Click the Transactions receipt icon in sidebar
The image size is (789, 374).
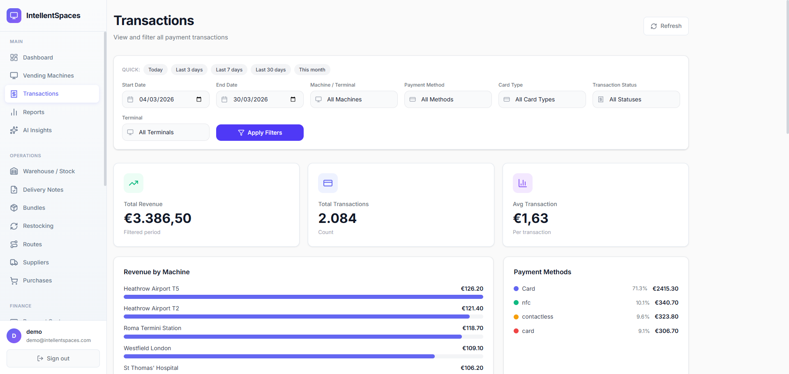click(14, 94)
